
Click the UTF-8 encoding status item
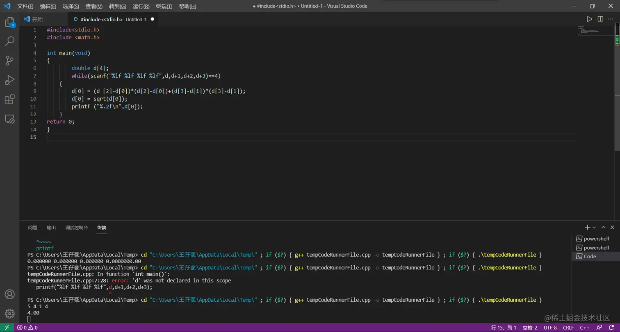click(x=550, y=327)
